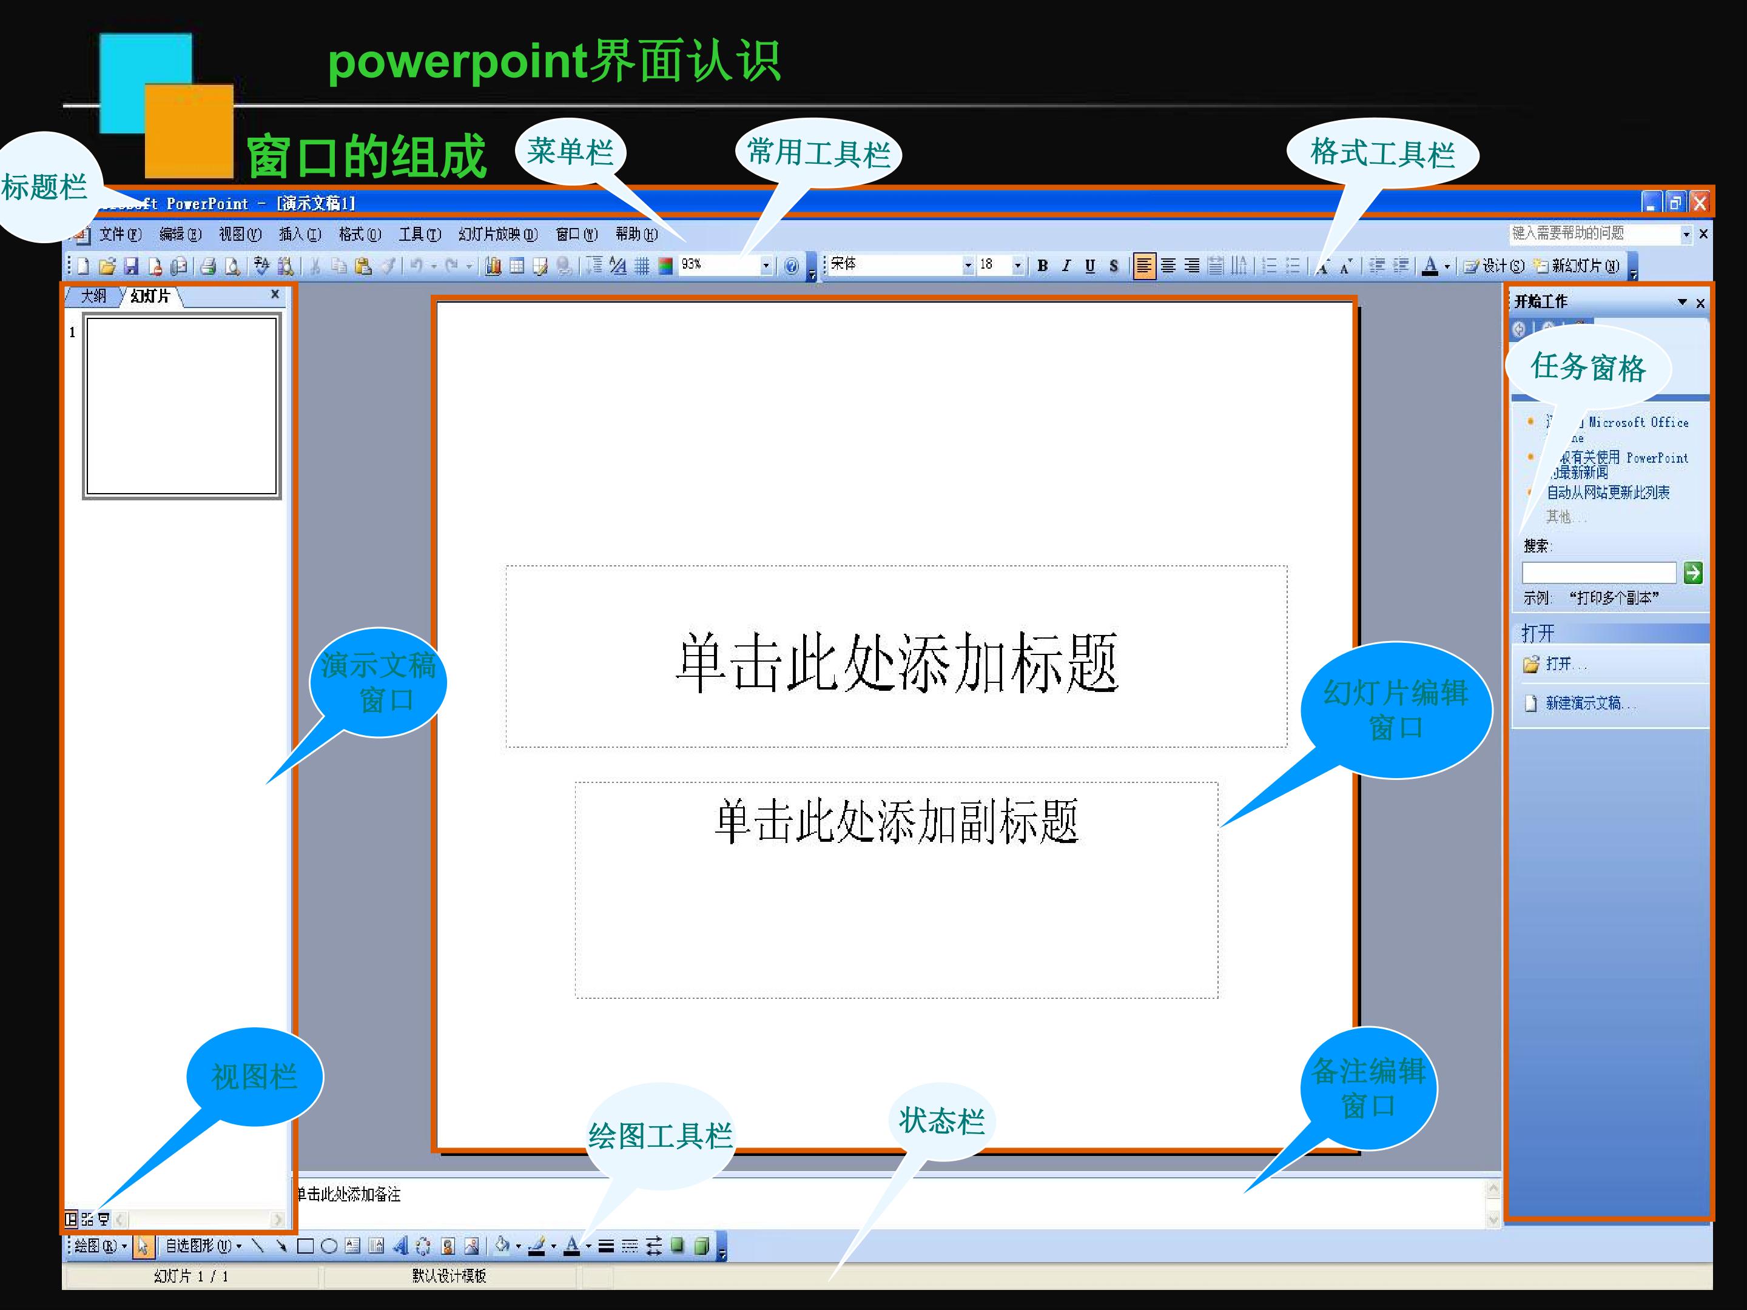This screenshot has width=1747, height=1310.
Task: Click the Slide Show view icon
Action: (x=104, y=1219)
